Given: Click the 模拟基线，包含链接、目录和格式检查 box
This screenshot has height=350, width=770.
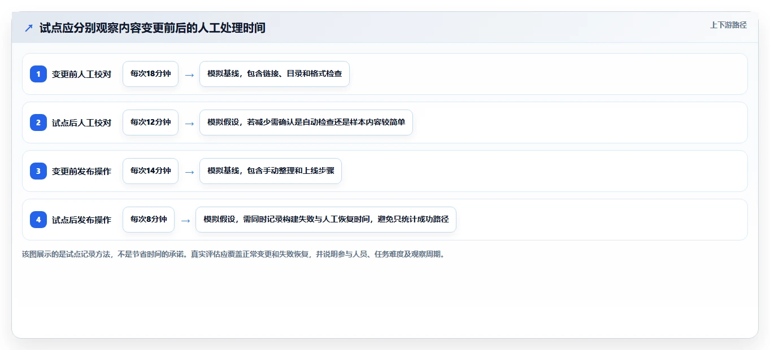Looking at the screenshot, I should pos(275,74).
